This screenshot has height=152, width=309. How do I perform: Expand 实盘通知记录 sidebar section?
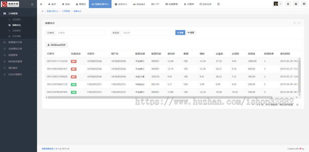point(19,49)
